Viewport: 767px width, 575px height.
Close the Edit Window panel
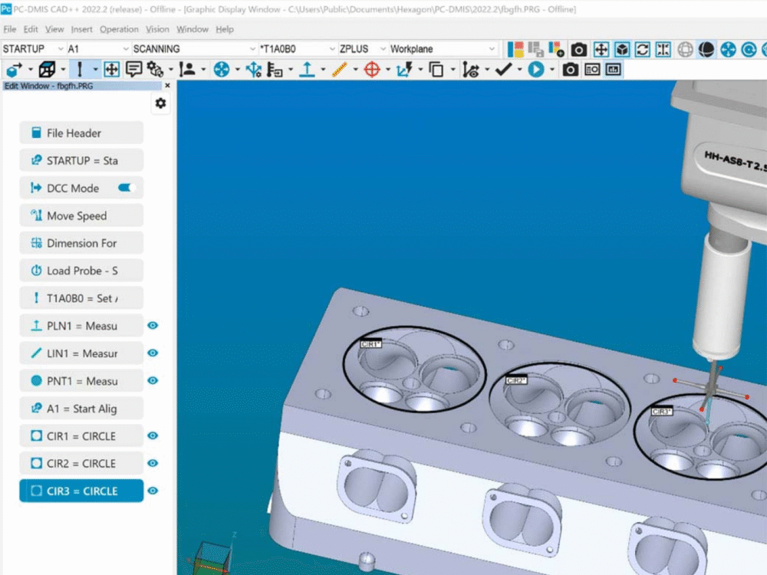tap(167, 86)
